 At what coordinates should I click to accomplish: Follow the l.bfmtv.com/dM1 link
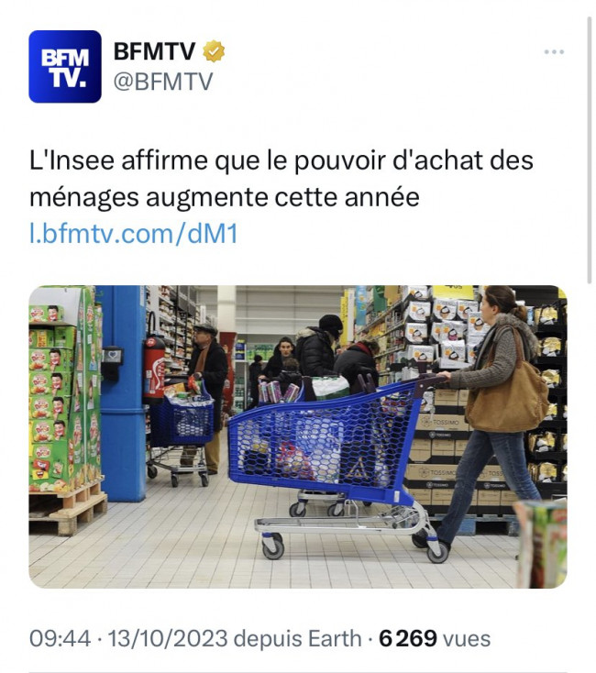click(134, 235)
